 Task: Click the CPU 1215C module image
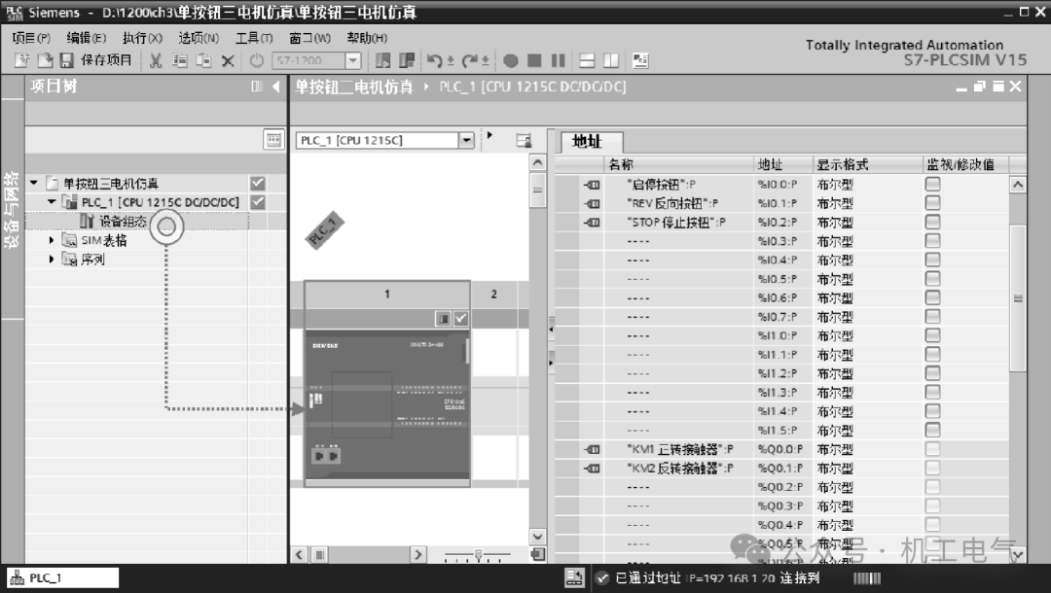[386, 407]
